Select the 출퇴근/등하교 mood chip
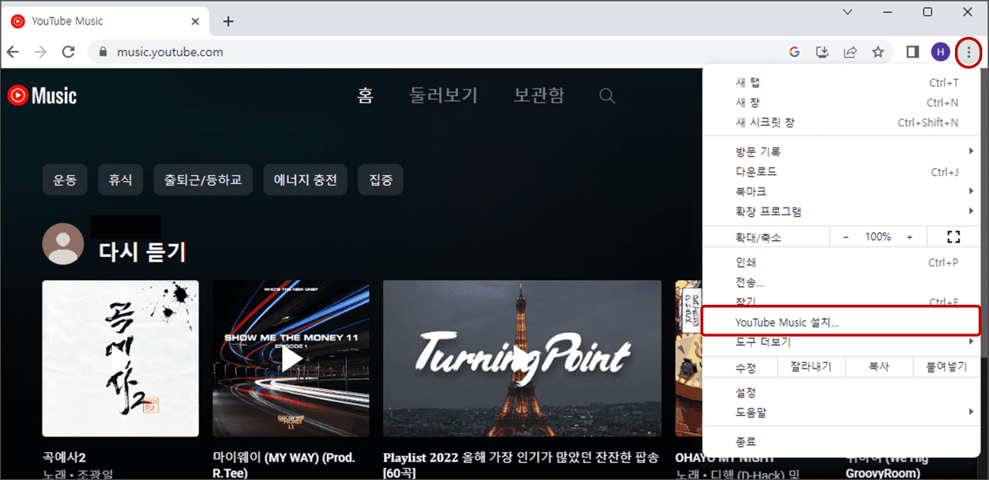The image size is (989, 480). pos(203,180)
